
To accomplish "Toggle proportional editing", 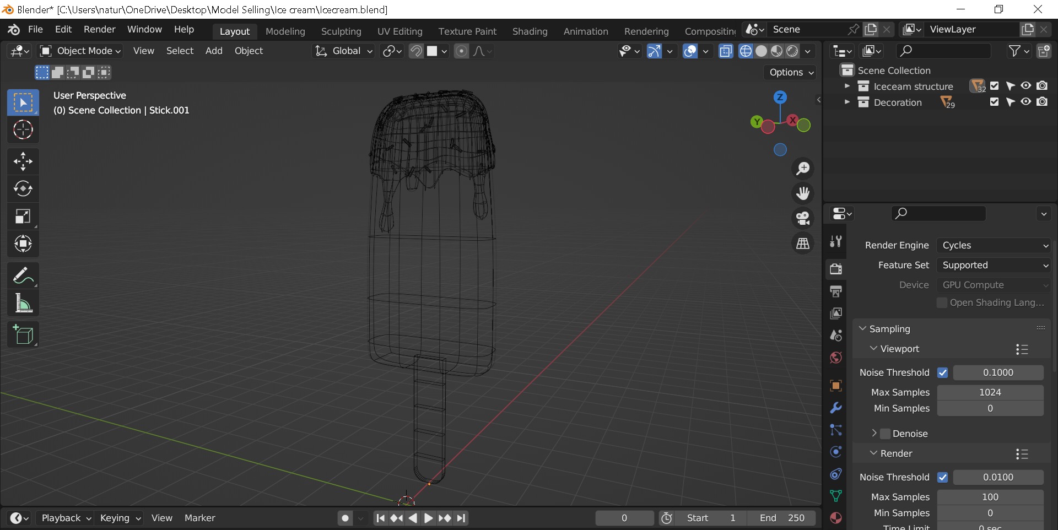I will tap(461, 51).
